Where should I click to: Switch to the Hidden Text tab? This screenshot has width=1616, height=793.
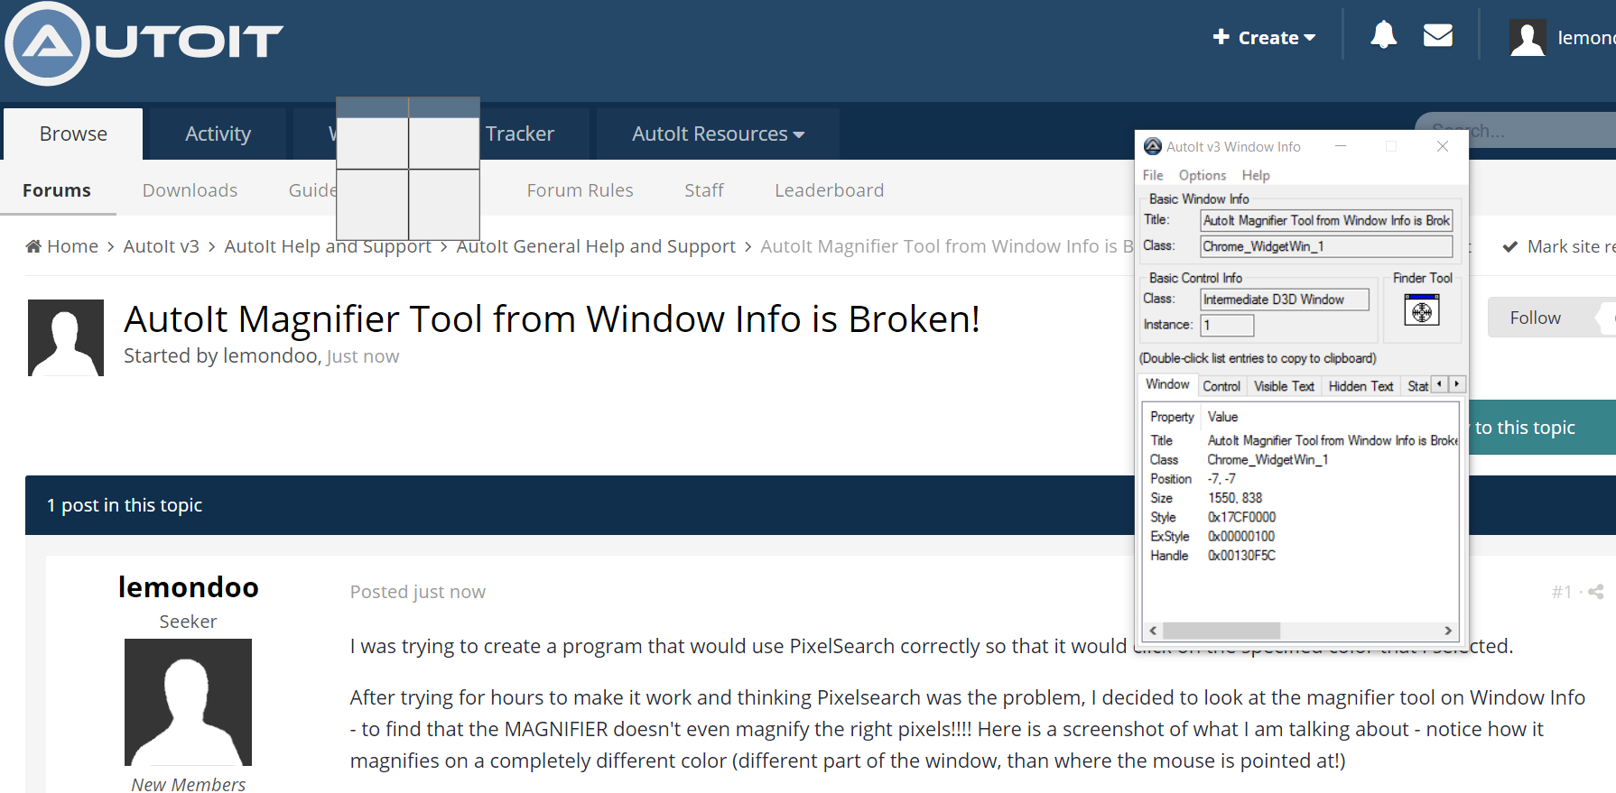tap(1361, 386)
